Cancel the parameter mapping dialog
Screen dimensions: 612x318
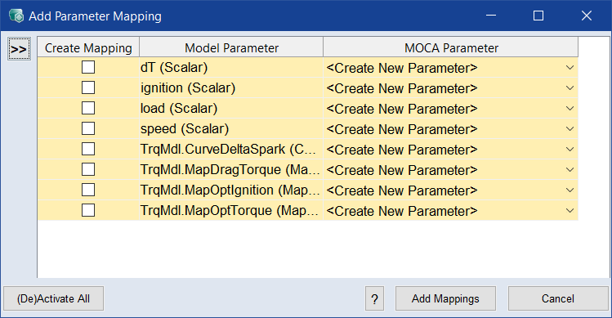[x=558, y=299]
